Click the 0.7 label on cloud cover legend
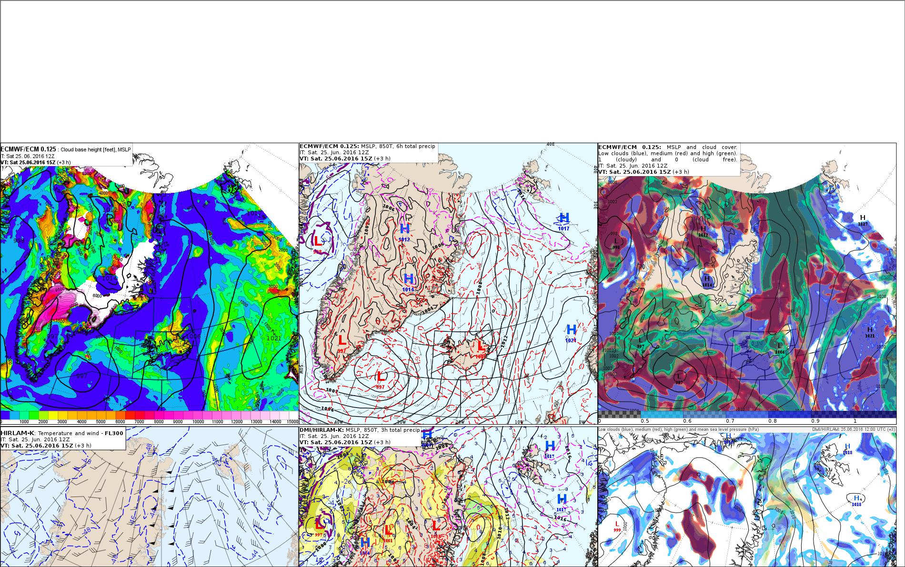Image resolution: width=905 pixels, height=567 pixels. pyautogui.click(x=730, y=421)
